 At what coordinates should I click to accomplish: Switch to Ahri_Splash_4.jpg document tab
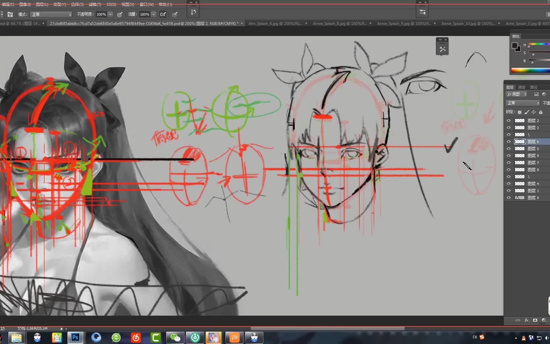point(275,23)
